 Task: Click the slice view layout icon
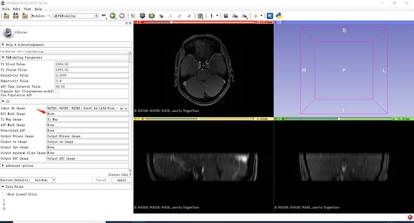(200, 16)
